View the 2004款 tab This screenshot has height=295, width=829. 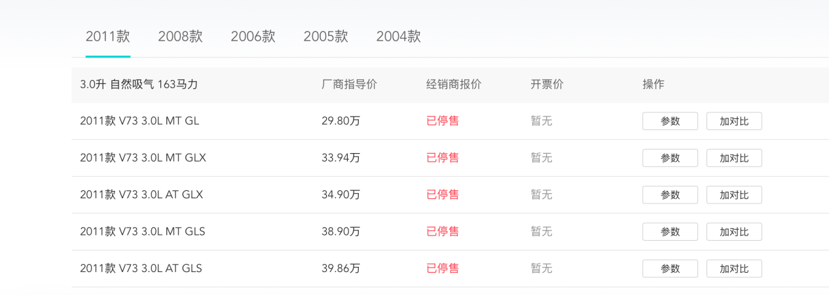(x=398, y=37)
